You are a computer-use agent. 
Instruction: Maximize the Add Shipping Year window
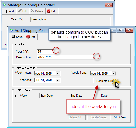pos(121,30)
